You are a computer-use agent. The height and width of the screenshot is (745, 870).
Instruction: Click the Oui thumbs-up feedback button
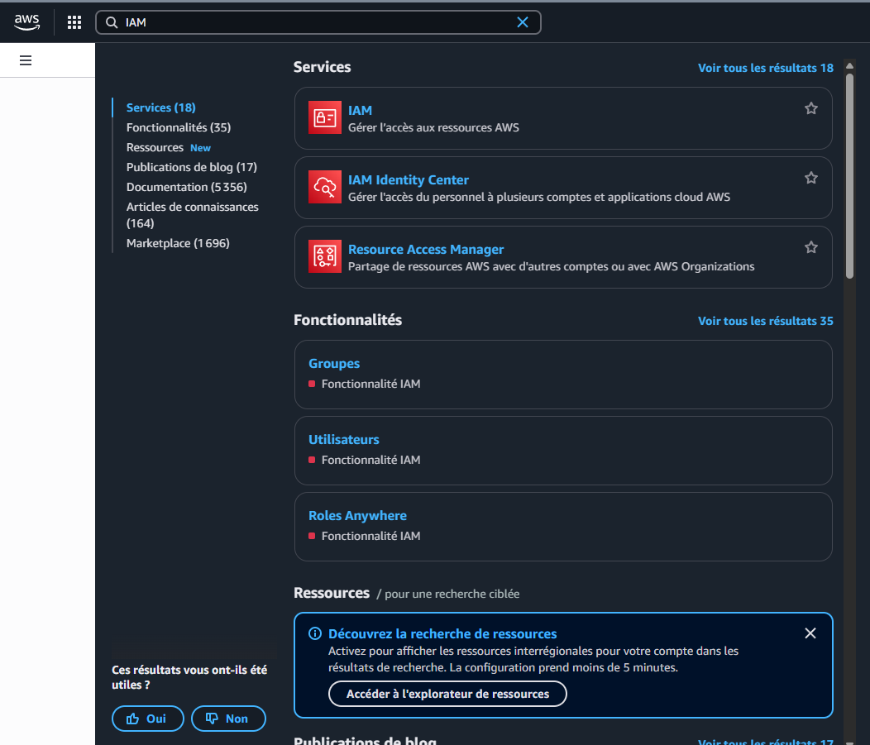(x=147, y=719)
